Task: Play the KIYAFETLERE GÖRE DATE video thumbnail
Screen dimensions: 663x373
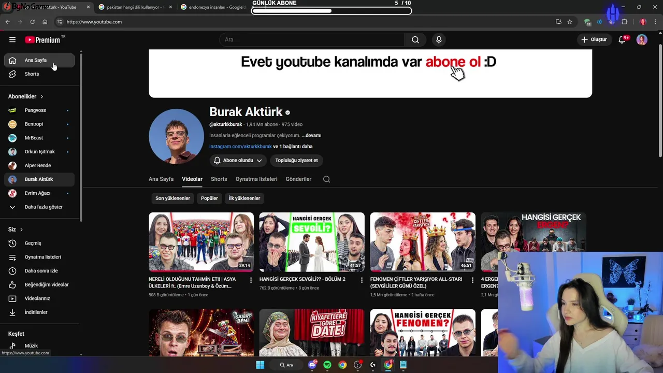Action: click(x=312, y=333)
